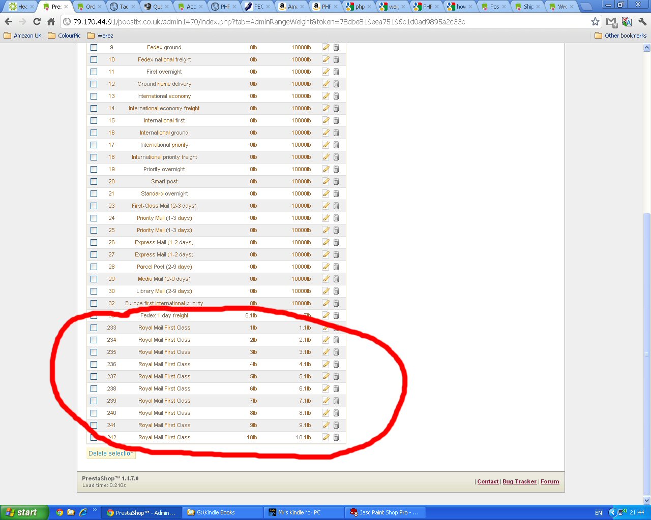Edit Royal Mail First Class row 242
The height and width of the screenshot is (520, 651).
click(326, 437)
